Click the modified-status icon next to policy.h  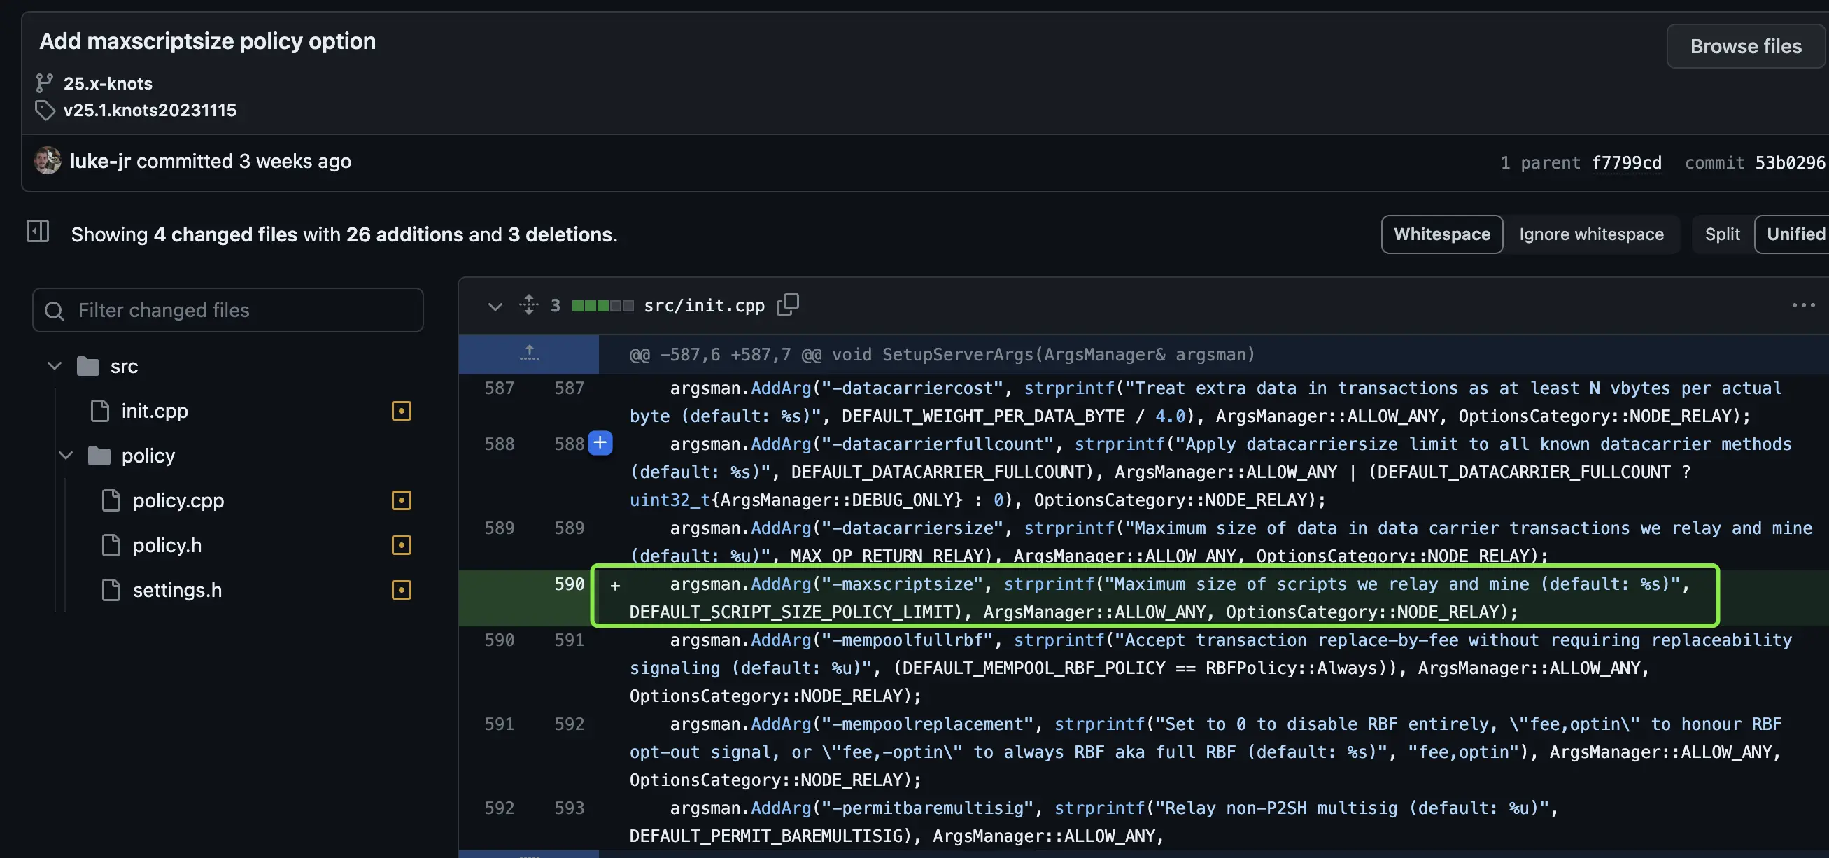(401, 544)
